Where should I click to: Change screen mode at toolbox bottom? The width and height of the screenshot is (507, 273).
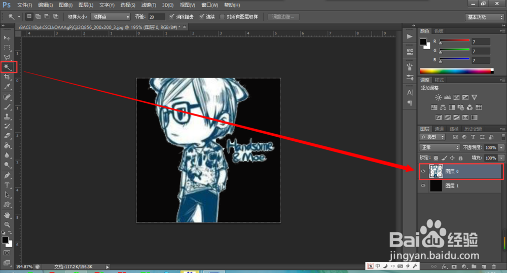(7, 263)
